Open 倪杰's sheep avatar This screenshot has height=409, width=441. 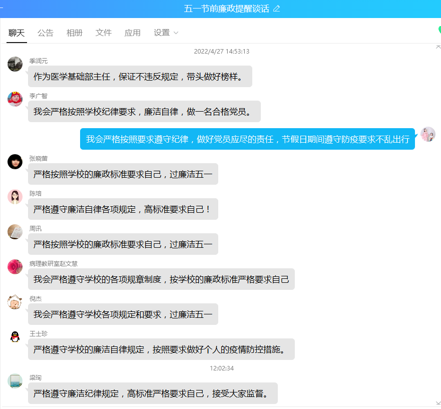click(x=15, y=302)
